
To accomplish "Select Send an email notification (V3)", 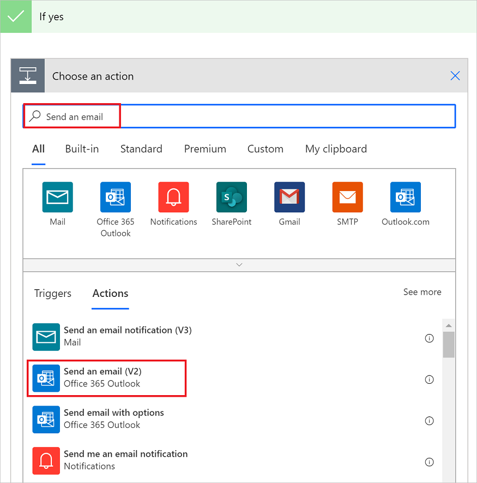I will [x=128, y=330].
